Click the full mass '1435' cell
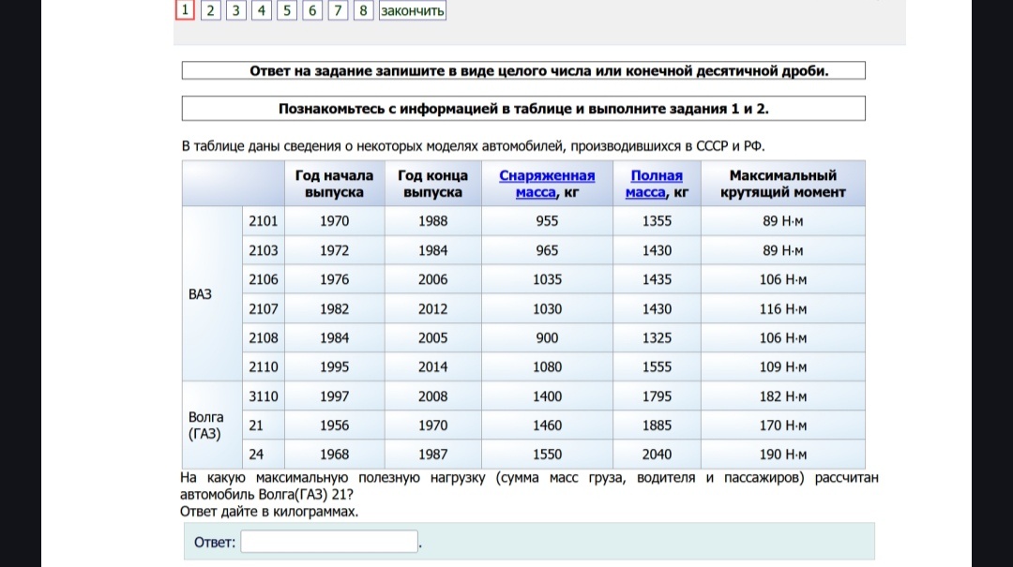1013x567 pixels. 657,279
